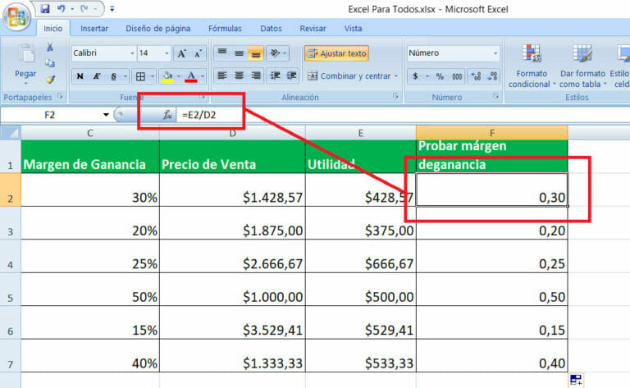Expand Alineación dialog launcher
The height and width of the screenshot is (388, 630).
395,96
